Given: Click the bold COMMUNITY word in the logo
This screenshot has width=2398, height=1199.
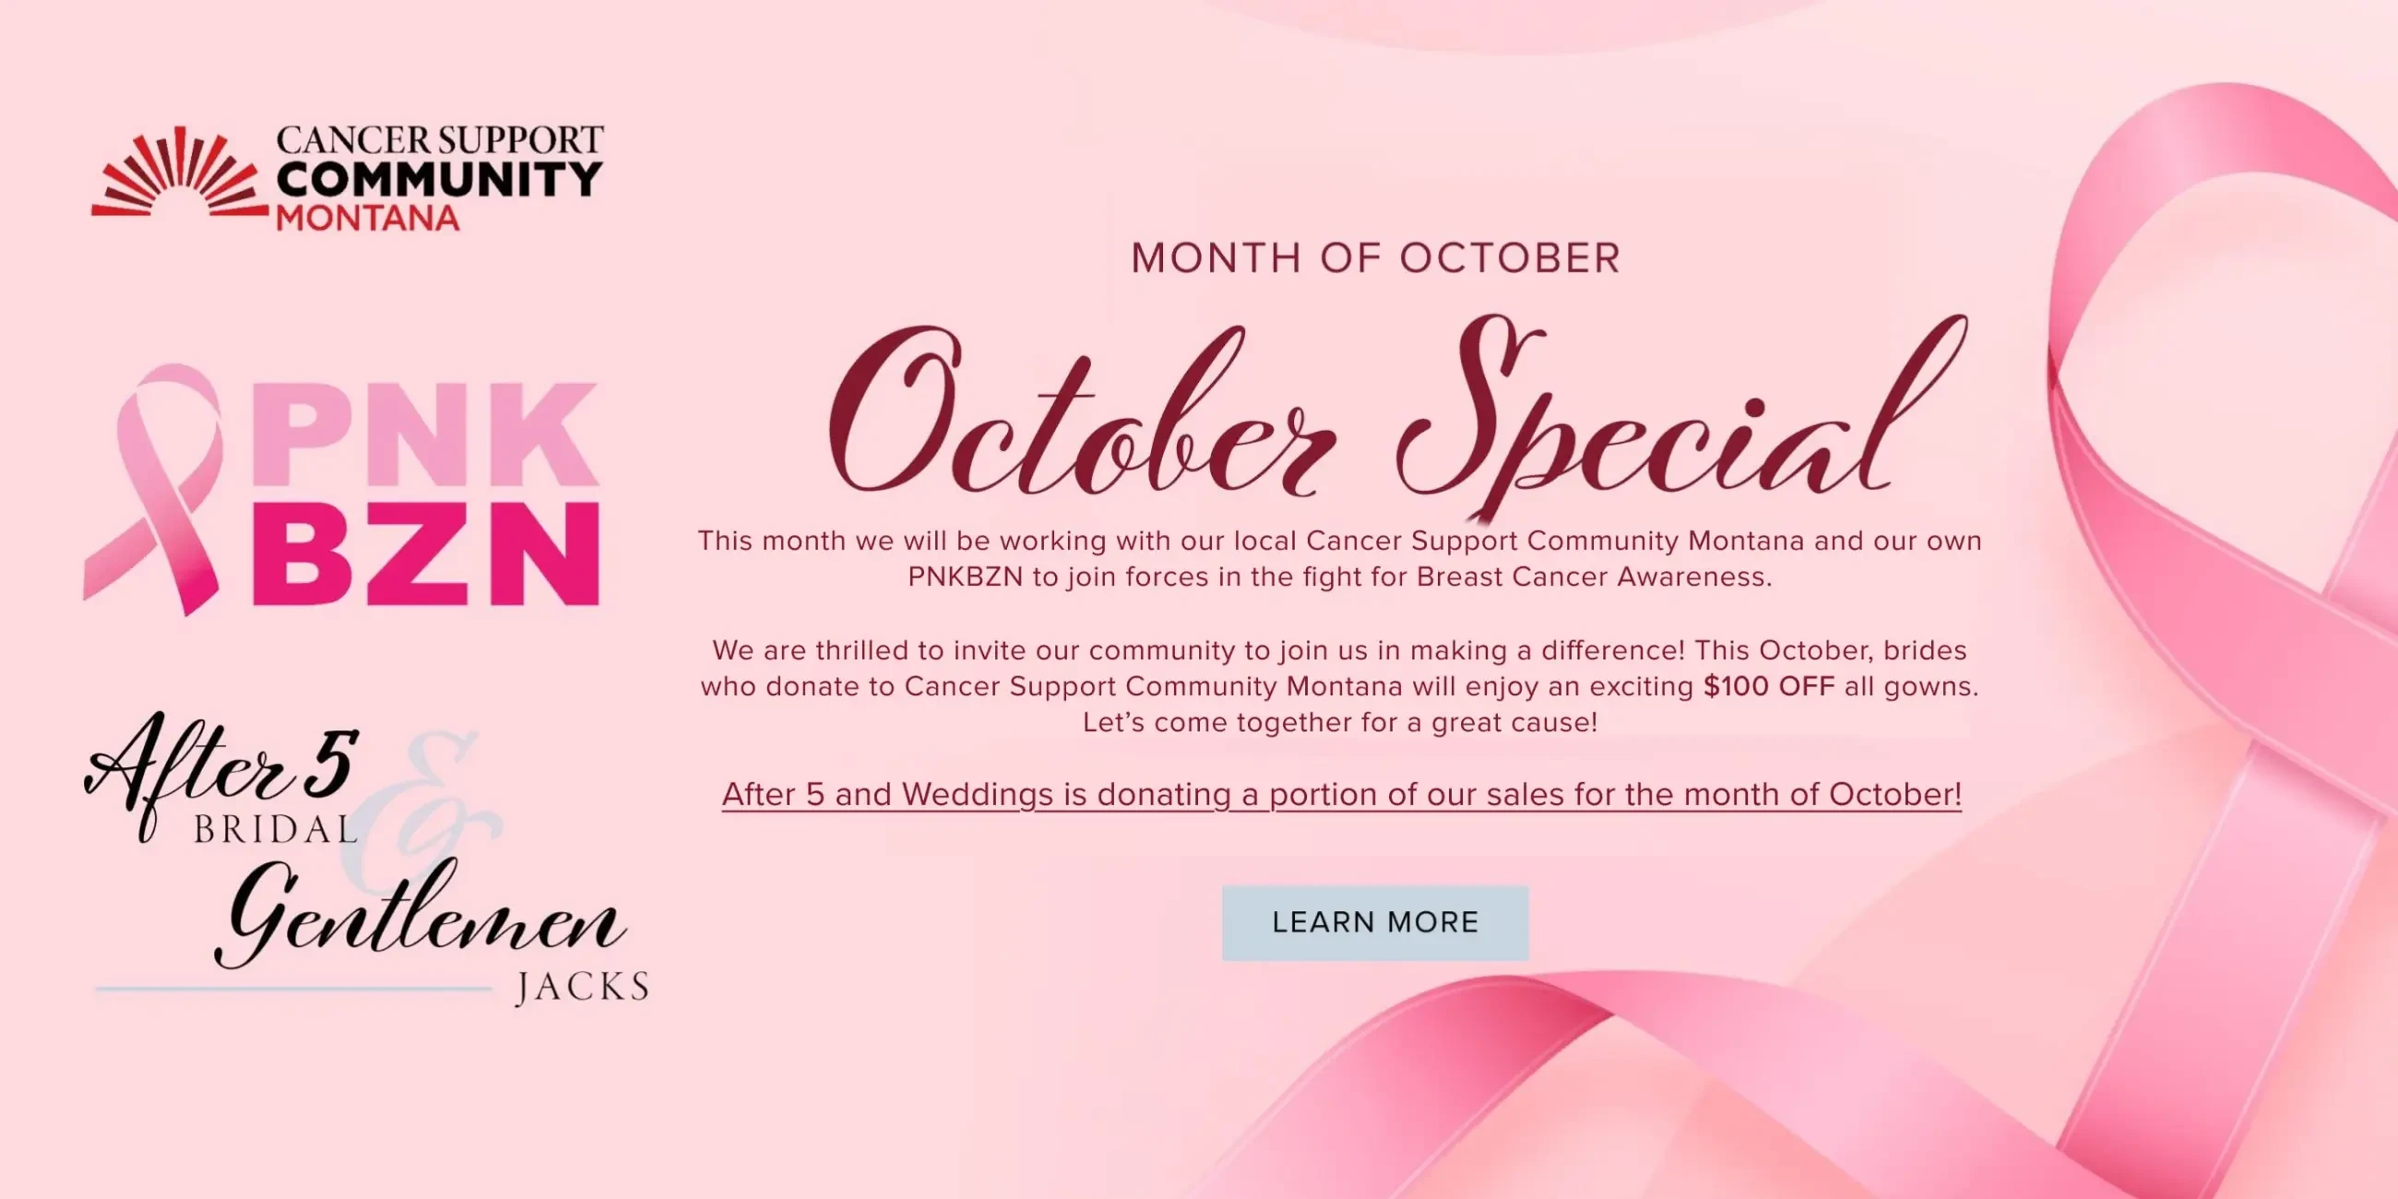Looking at the screenshot, I should coord(439,180).
